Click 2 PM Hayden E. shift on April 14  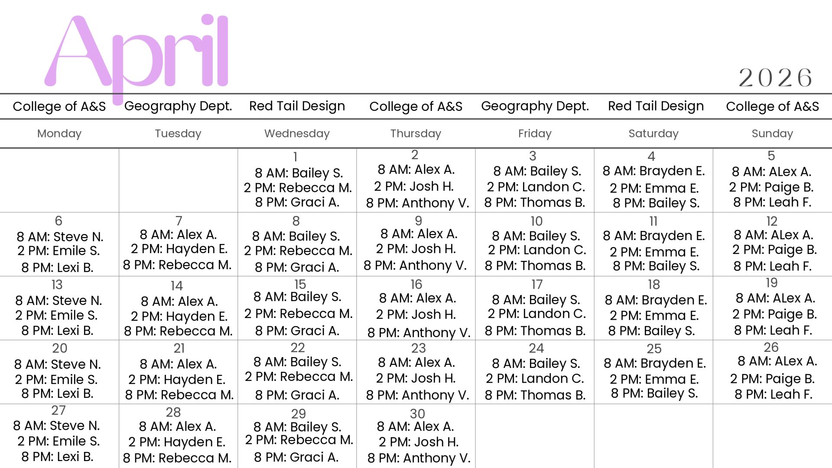[x=179, y=316]
